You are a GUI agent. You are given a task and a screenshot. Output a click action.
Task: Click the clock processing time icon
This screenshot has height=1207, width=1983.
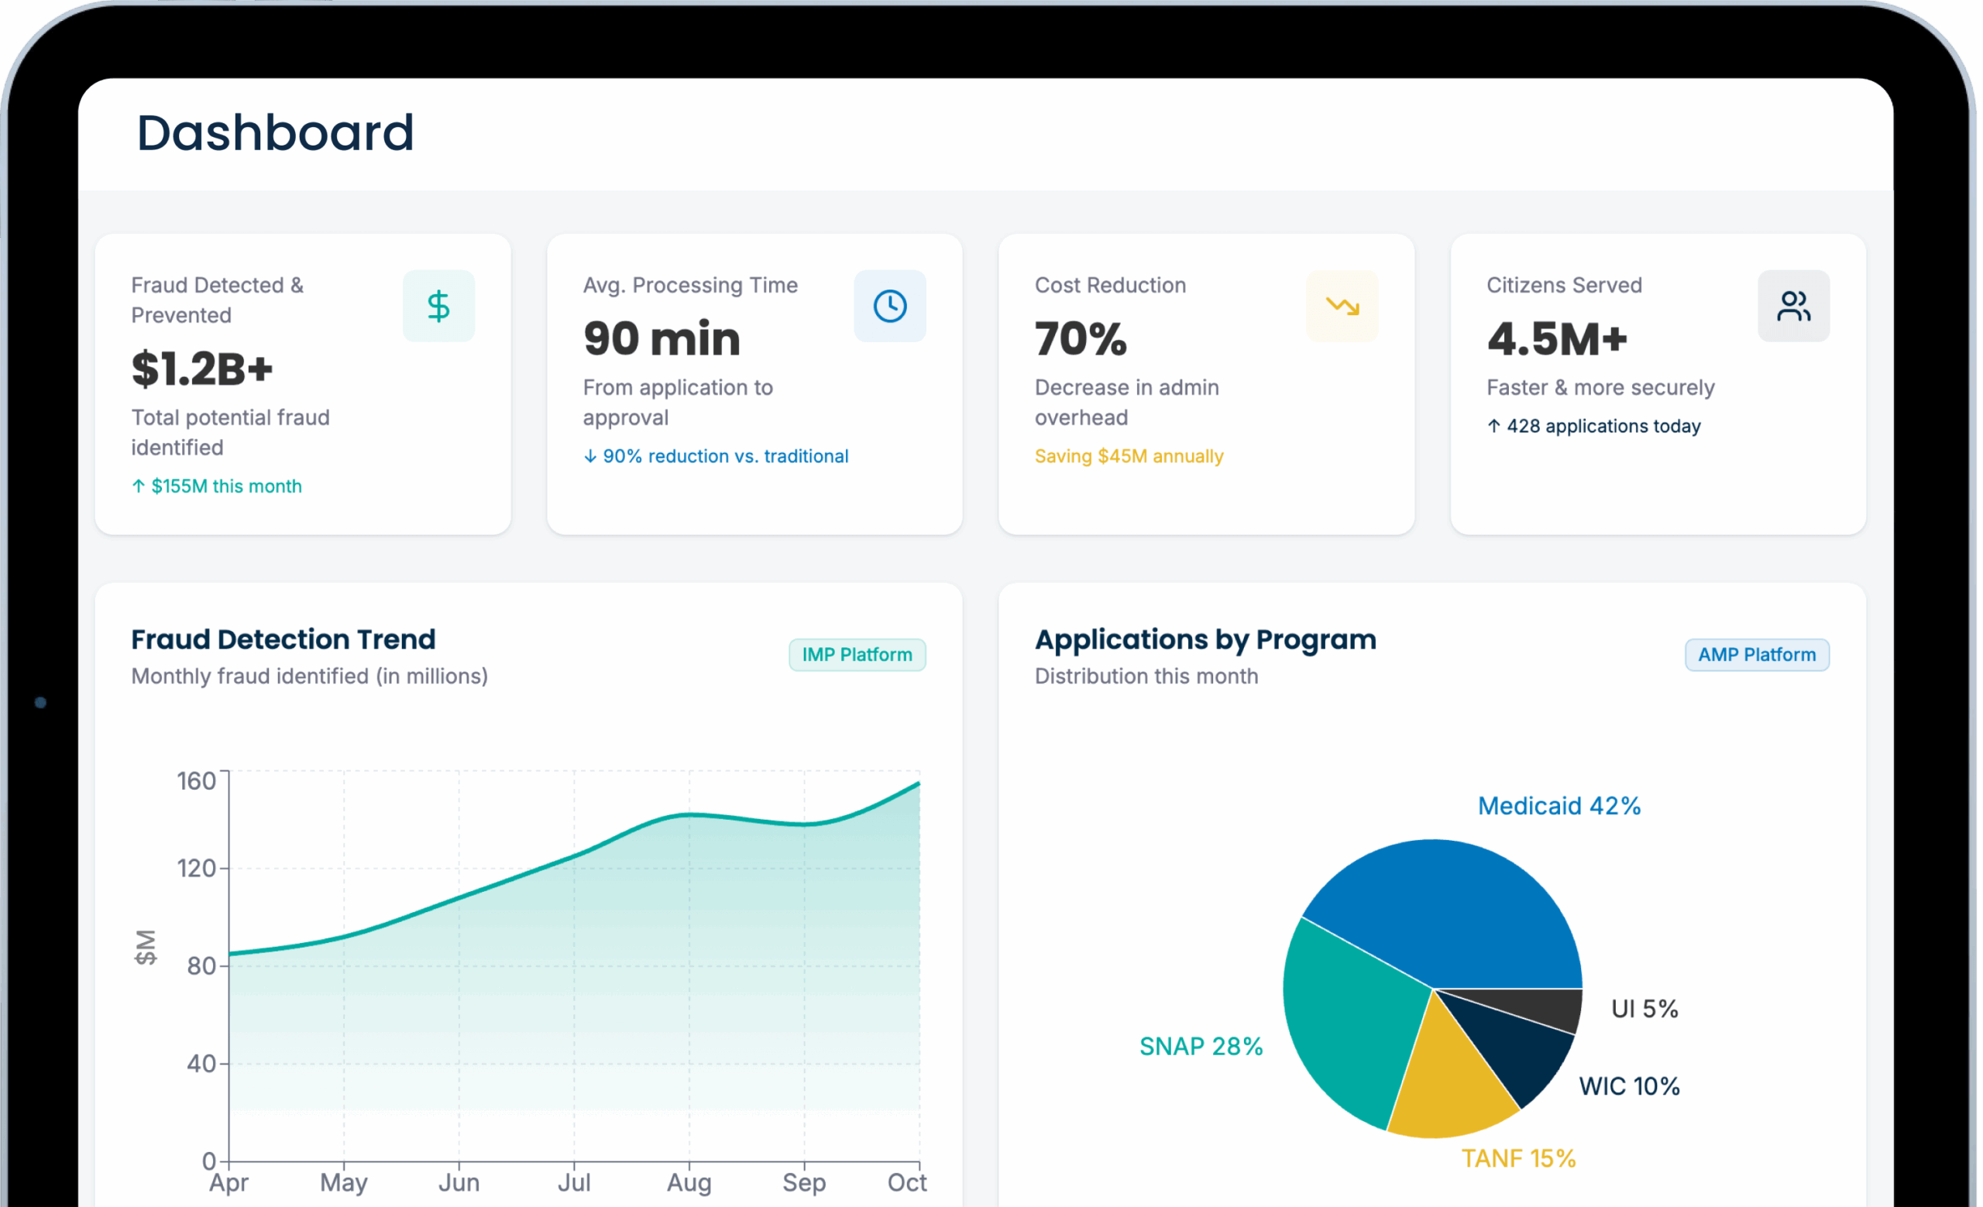(890, 306)
